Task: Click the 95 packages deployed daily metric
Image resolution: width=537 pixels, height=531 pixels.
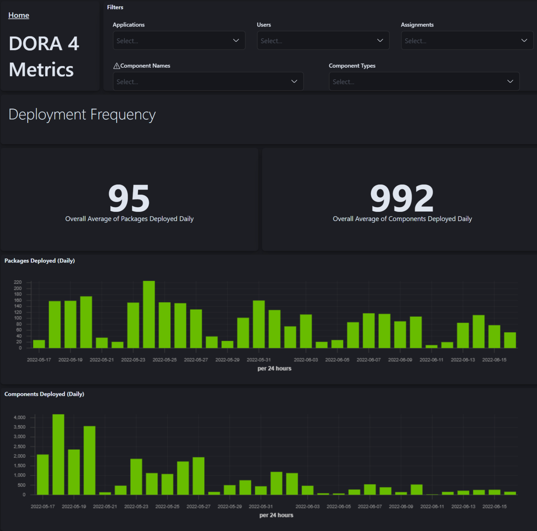Action: (x=129, y=198)
